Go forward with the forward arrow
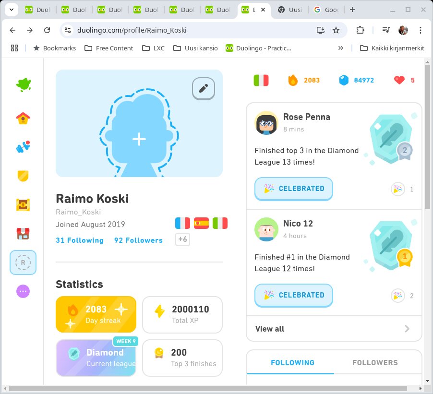 (x=30, y=30)
